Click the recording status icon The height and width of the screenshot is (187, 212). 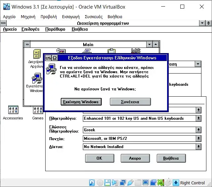coord(153,183)
